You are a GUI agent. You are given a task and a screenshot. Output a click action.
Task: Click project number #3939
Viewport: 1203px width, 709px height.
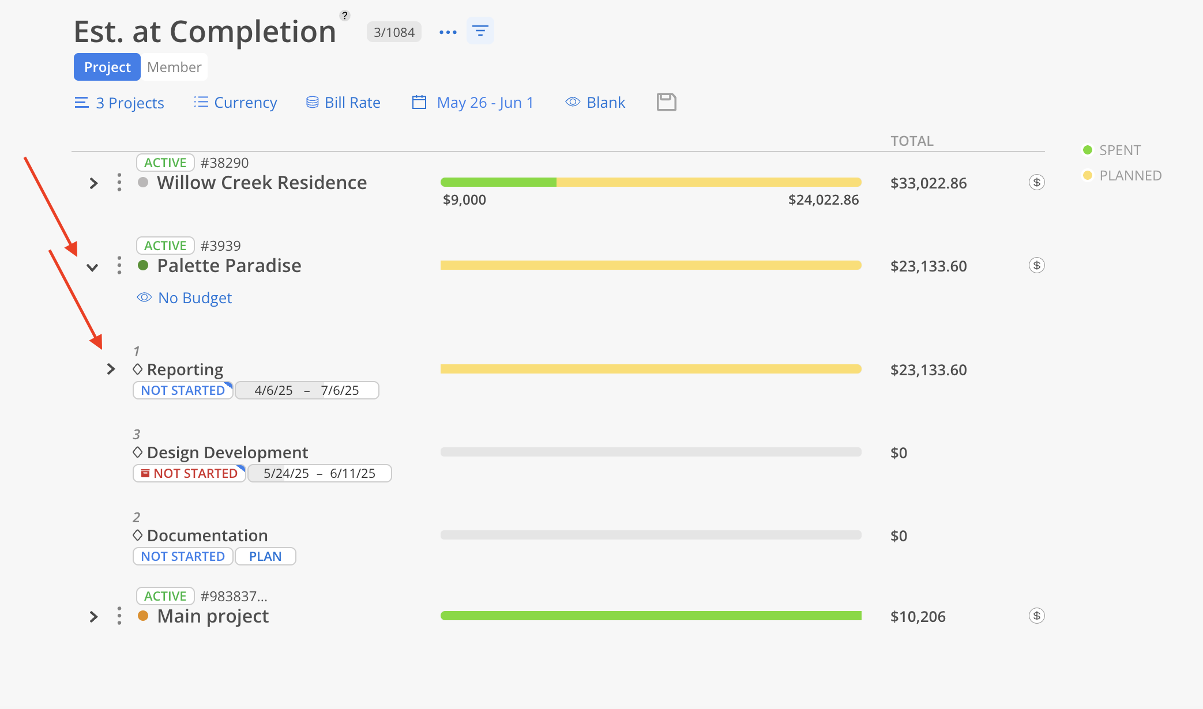[220, 246]
